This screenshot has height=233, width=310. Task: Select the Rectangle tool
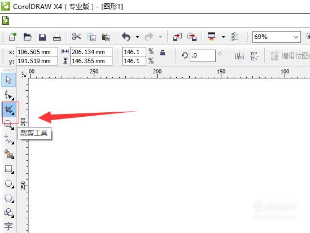[9, 169]
